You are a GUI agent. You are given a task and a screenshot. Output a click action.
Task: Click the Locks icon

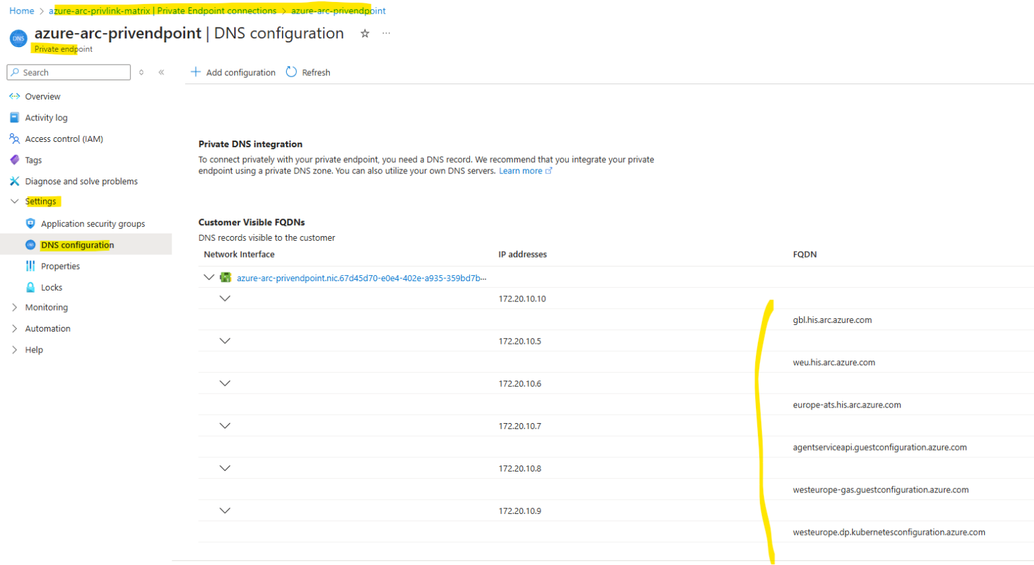30,287
